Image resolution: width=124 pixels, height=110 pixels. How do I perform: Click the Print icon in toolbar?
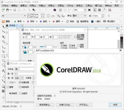(x=19, y=10)
